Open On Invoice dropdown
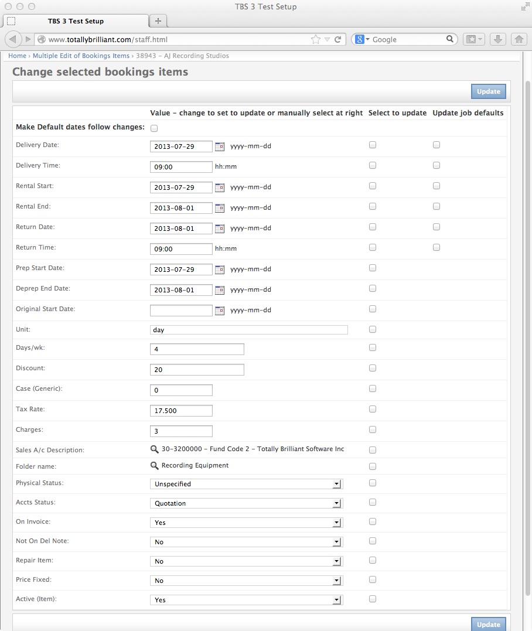 [246, 523]
